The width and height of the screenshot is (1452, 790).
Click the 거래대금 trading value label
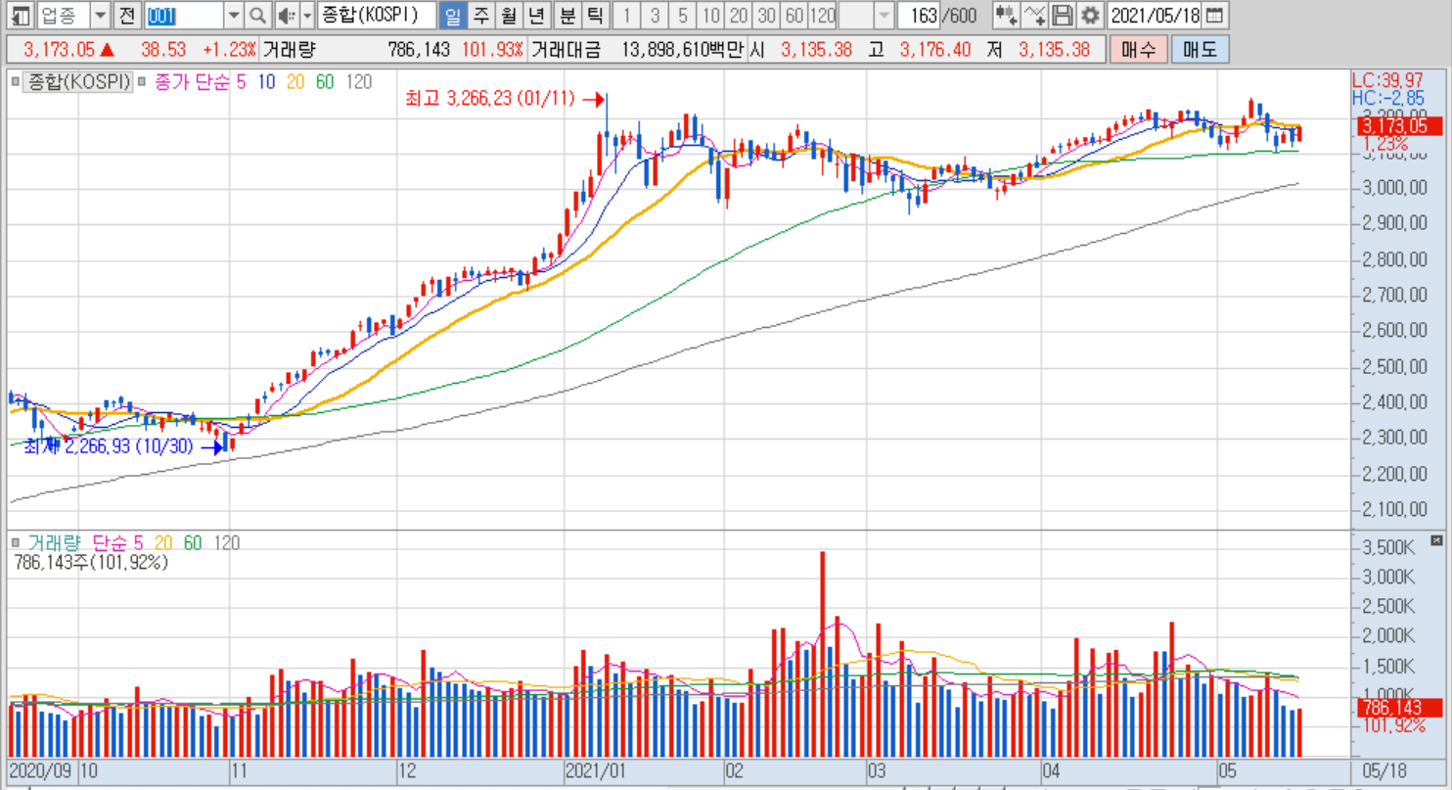click(x=567, y=50)
